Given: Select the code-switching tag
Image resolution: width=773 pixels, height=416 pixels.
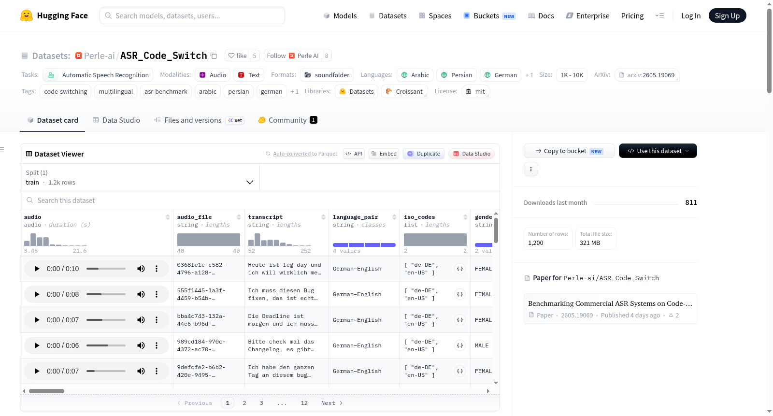Looking at the screenshot, I should tap(66, 91).
